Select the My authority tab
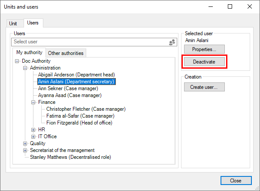The width and height of the screenshot is (260, 191). click(x=29, y=53)
